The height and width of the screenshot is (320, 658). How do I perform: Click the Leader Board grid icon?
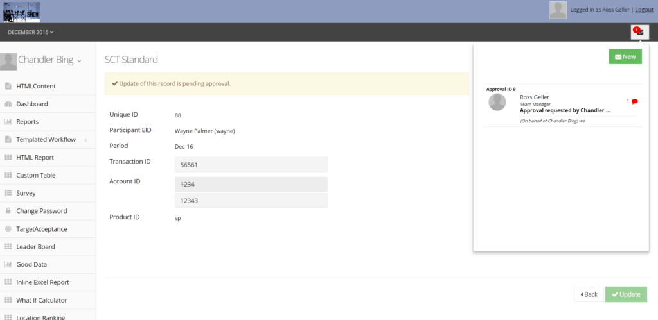[x=8, y=247]
